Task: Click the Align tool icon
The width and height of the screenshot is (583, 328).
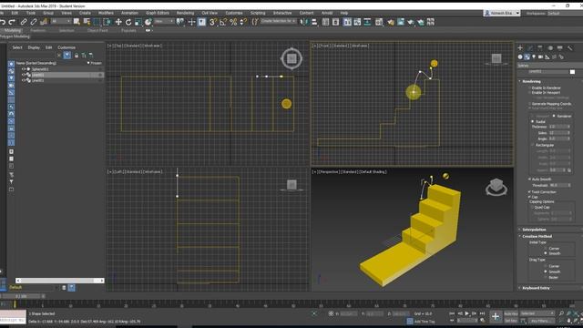Action: click(314, 22)
